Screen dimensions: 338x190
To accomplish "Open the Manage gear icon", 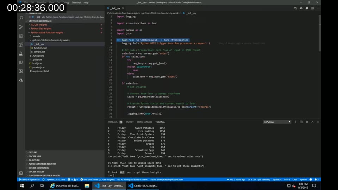I will pyautogui.click(x=21, y=173).
